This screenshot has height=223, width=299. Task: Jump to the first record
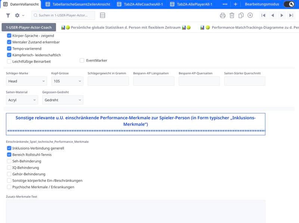tap(263, 15)
